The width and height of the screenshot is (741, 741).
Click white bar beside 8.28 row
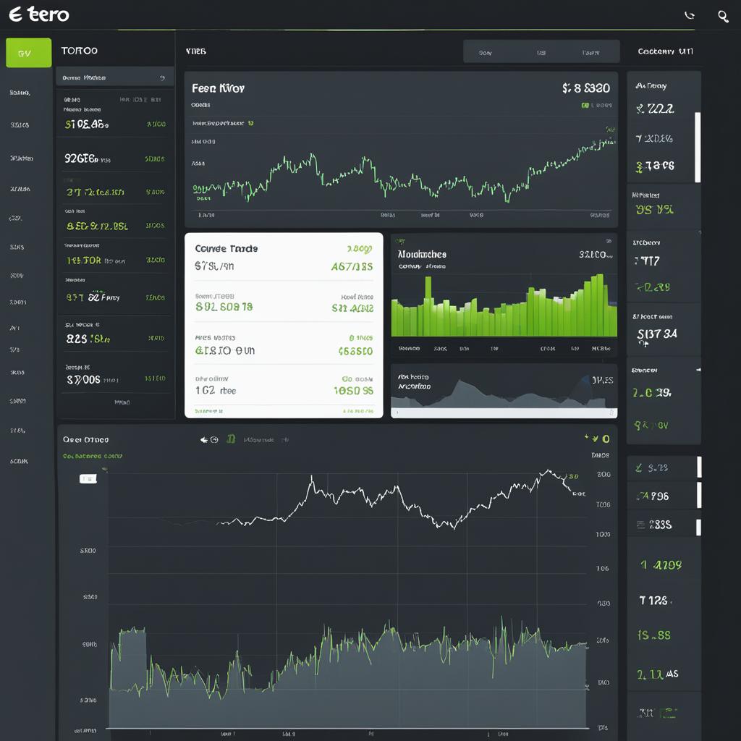tap(699, 467)
